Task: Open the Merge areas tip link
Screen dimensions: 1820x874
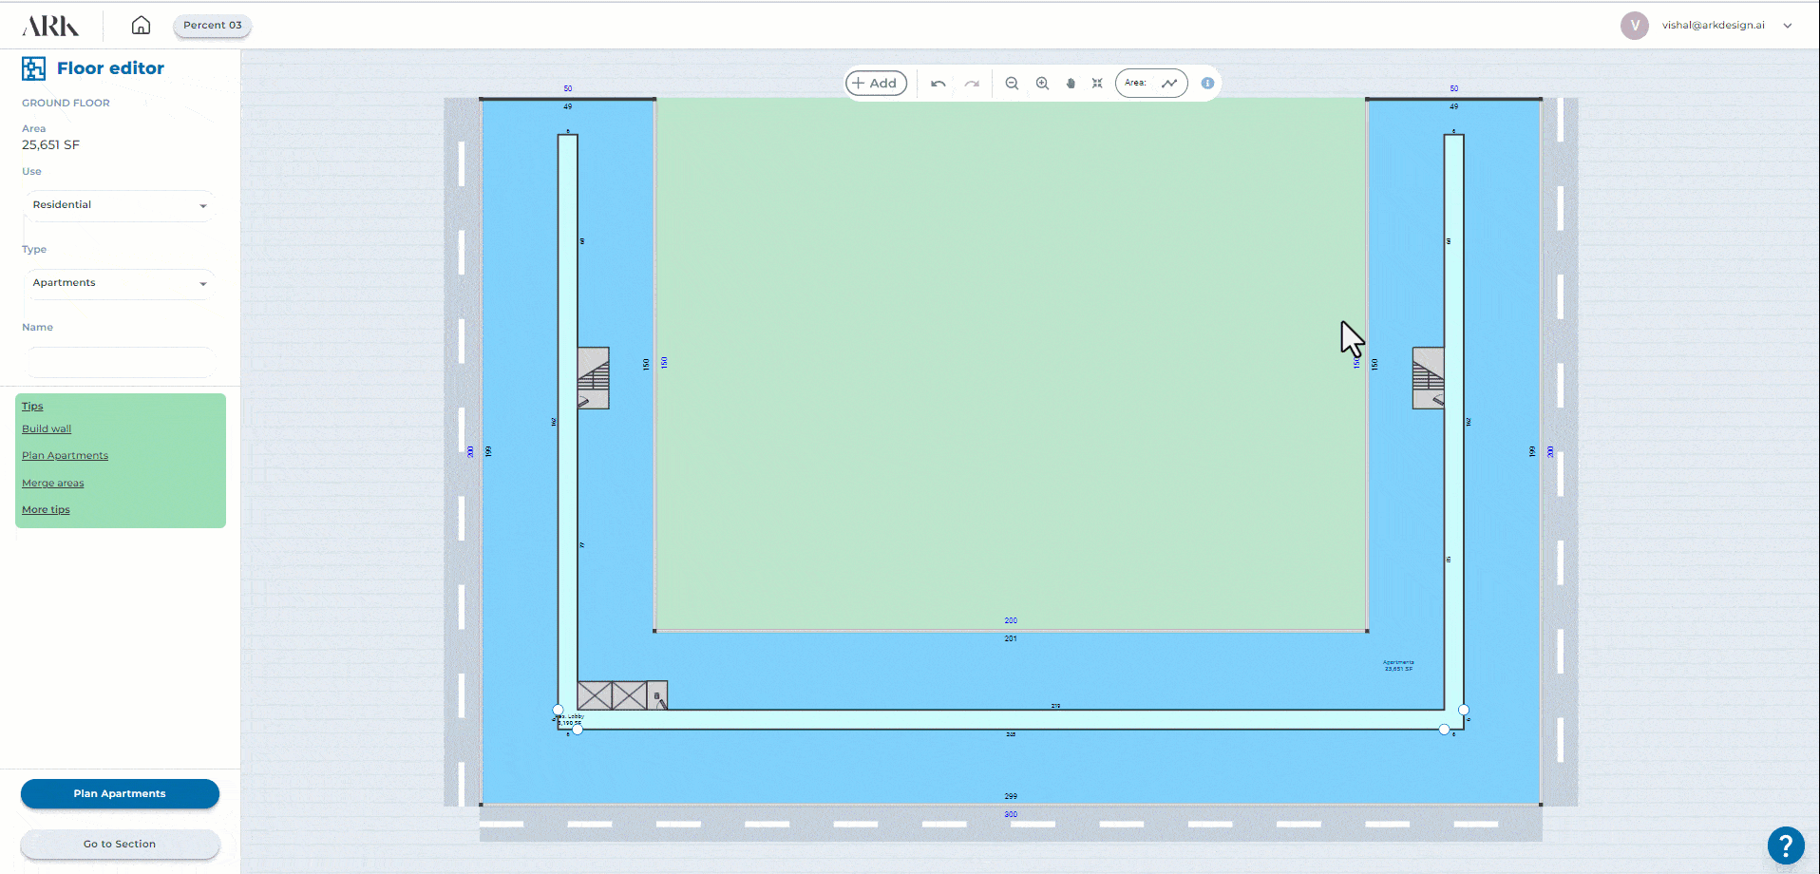Action: [x=53, y=484]
